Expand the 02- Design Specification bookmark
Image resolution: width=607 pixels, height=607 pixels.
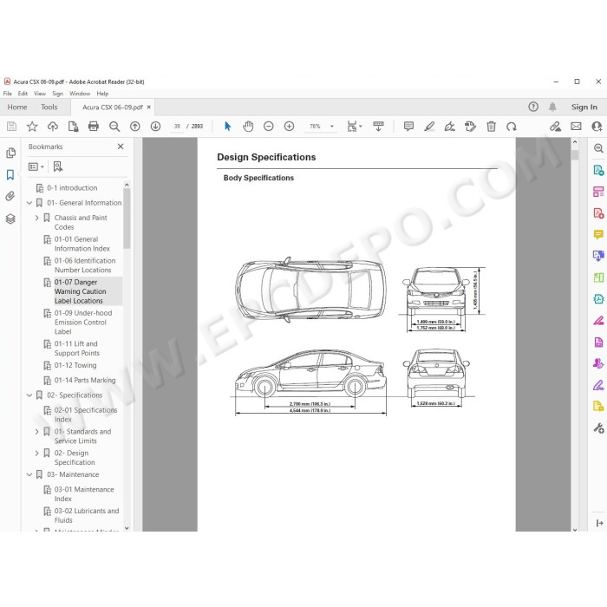[x=36, y=453]
